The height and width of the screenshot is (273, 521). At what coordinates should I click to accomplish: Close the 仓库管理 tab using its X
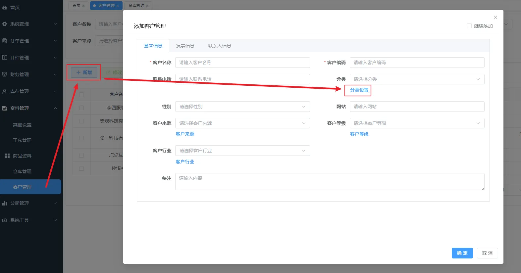pyautogui.click(x=147, y=6)
